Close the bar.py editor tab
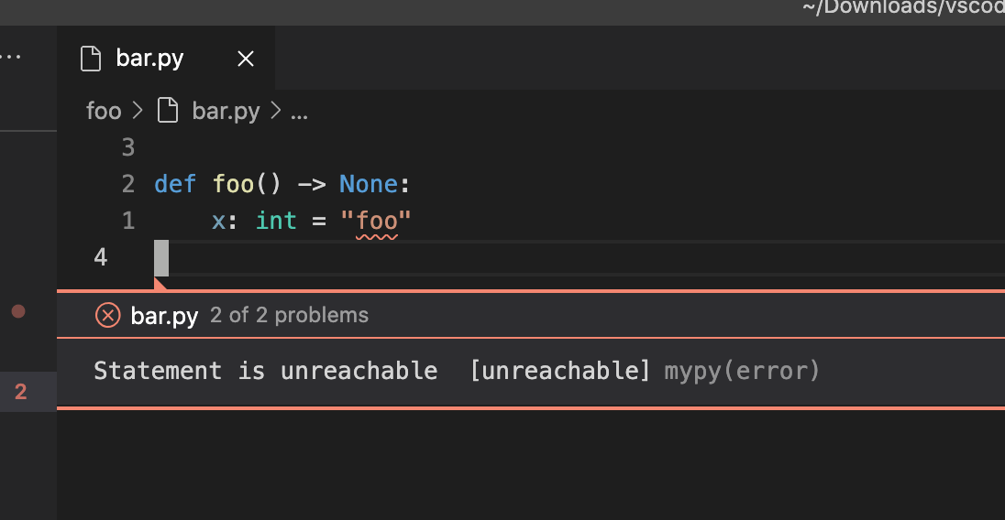Screen dimensions: 1005x520 pyautogui.click(x=246, y=59)
